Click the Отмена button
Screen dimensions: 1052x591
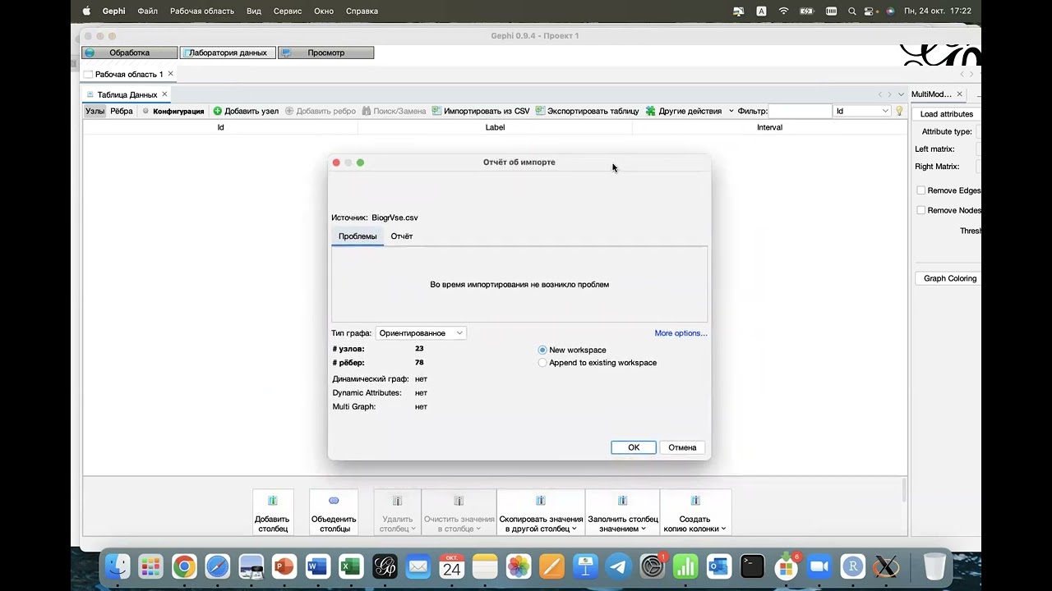(682, 447)
